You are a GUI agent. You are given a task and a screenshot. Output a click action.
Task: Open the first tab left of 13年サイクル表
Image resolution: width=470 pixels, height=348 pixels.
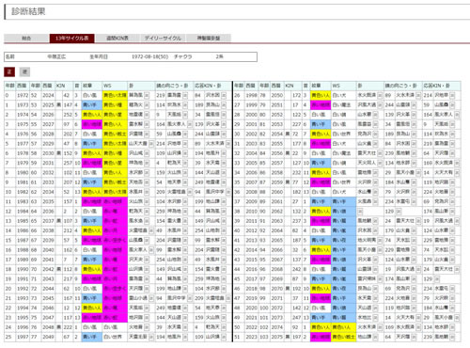[x=26, y=39]
